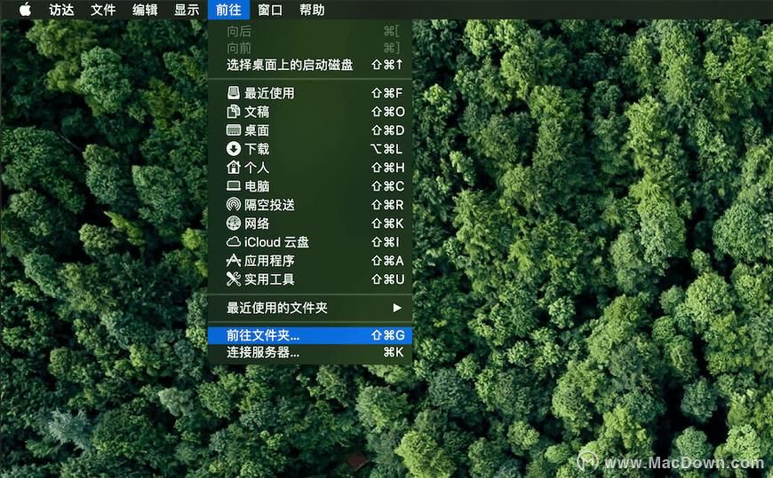The image size is (773, 478).
Task: Click the 最近使用 clock-drive icon
Action: click(233, 93)
